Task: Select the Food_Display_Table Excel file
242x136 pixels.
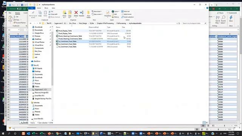Action: point(93,31)
